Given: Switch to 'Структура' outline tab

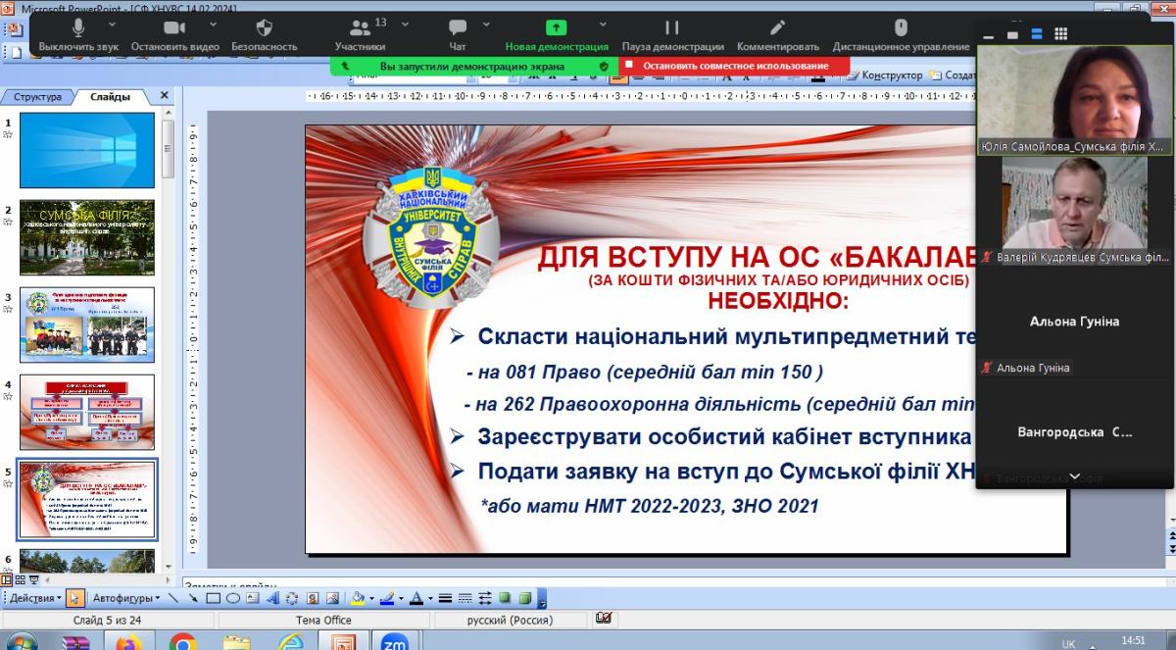Looking at the screenshot, I should 37,97.
